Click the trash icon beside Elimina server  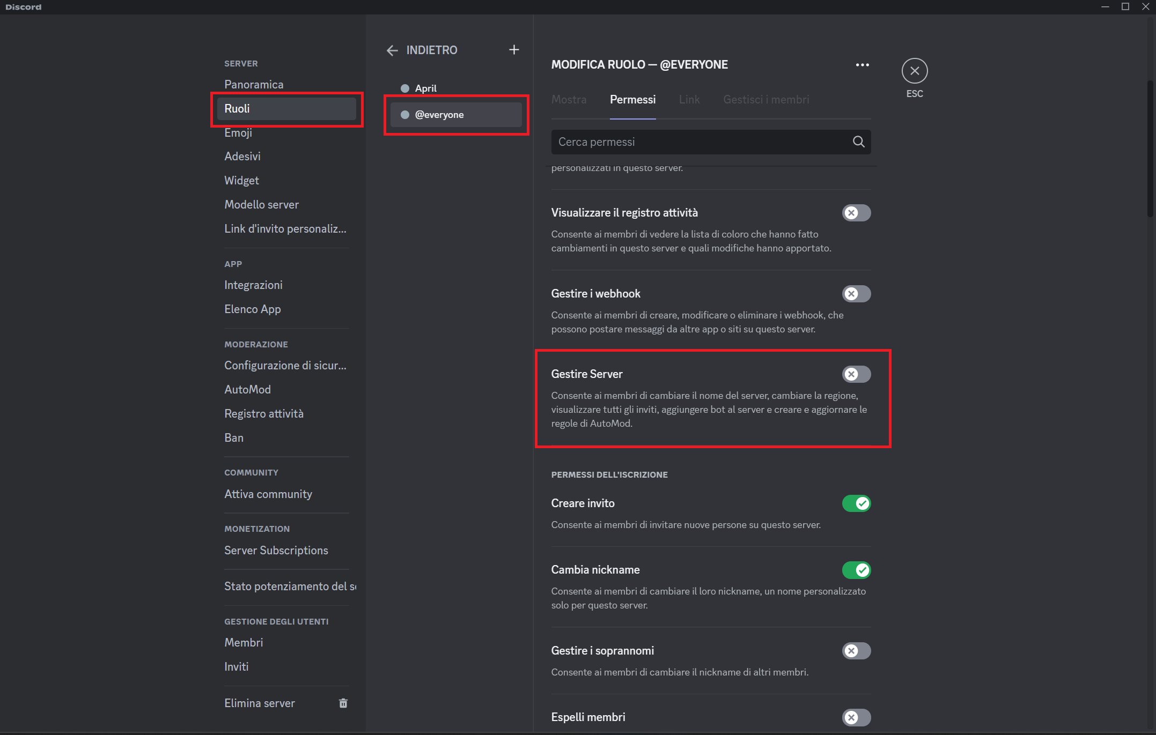(x=343, y=703)
